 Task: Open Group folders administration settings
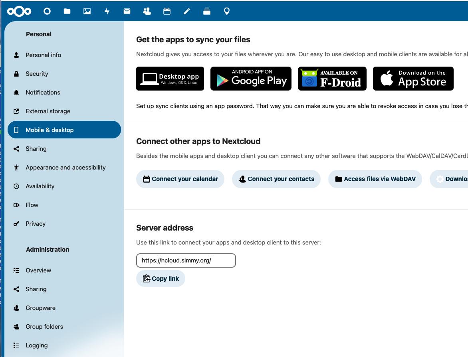click(x=44, y=327)
